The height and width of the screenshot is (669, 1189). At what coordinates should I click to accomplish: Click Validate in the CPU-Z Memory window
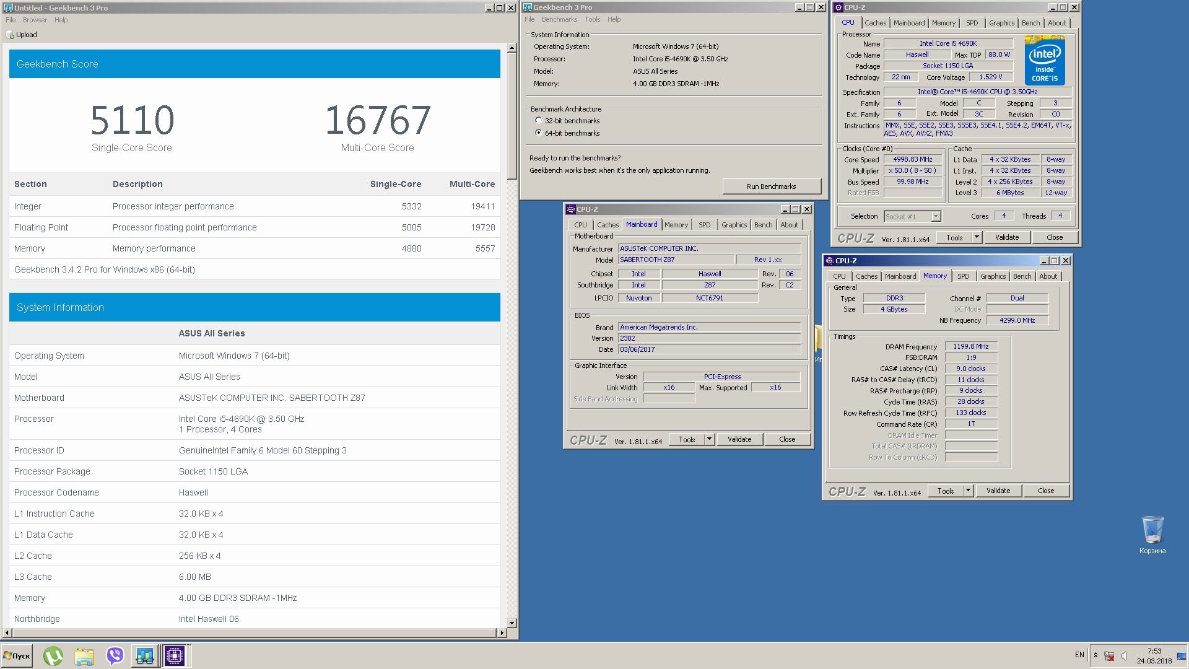(998, 491)
